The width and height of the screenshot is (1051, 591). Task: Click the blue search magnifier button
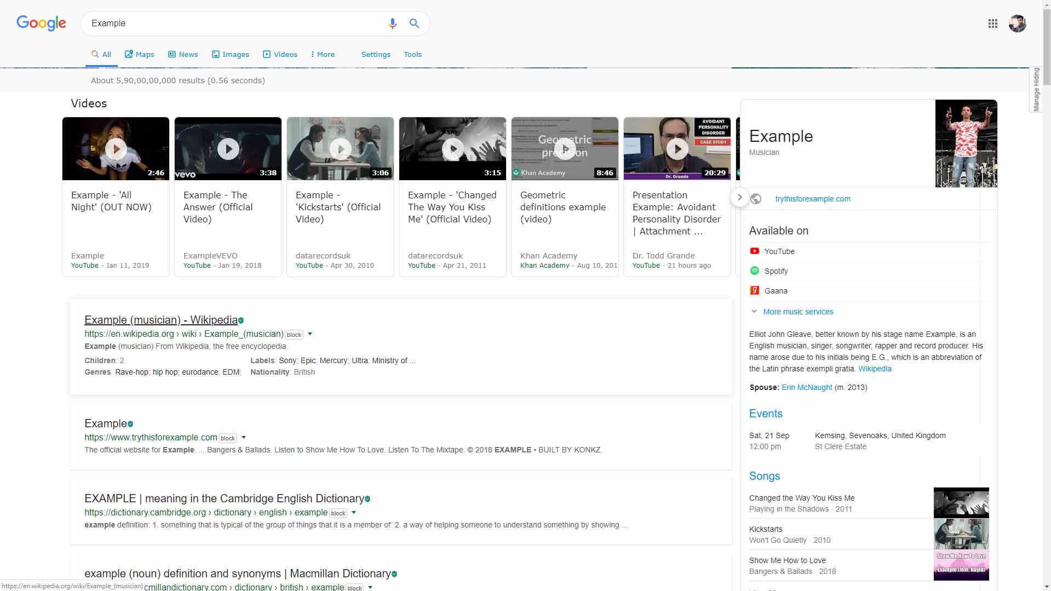pyautogui.click(x=414, y=23)
